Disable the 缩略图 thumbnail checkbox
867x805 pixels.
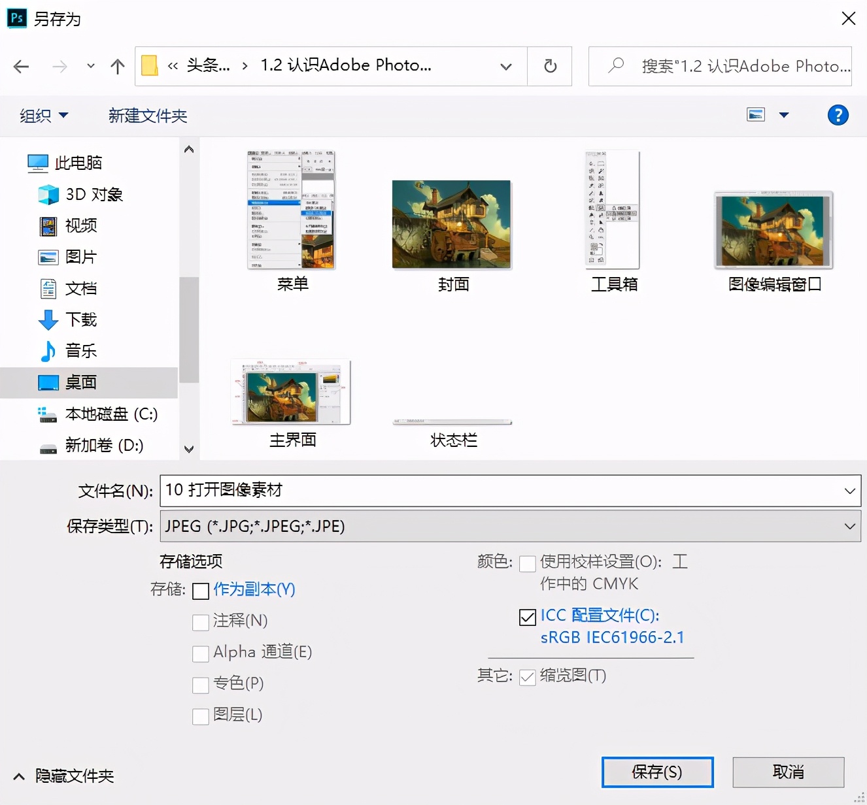527,678
